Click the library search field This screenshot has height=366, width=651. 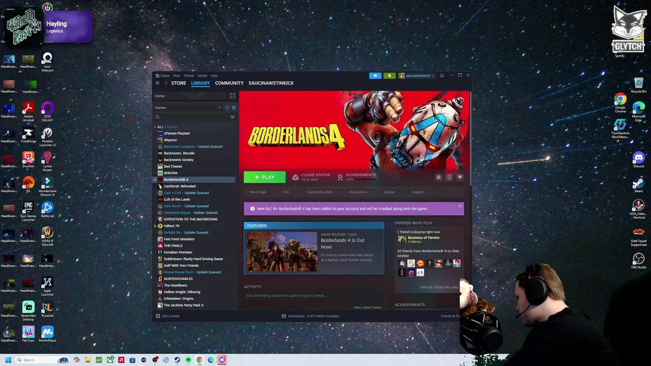pos(192,117)
